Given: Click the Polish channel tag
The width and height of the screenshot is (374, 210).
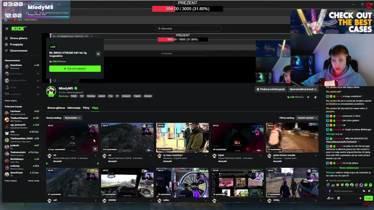Looking at the screenshot, I should (x=74, y=96).
